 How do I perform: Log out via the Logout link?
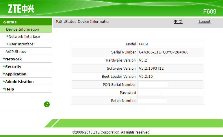click(205, 22)
